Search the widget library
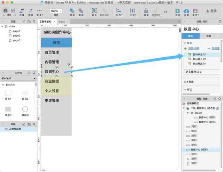 pyautogui.click(x=34, y=73)
